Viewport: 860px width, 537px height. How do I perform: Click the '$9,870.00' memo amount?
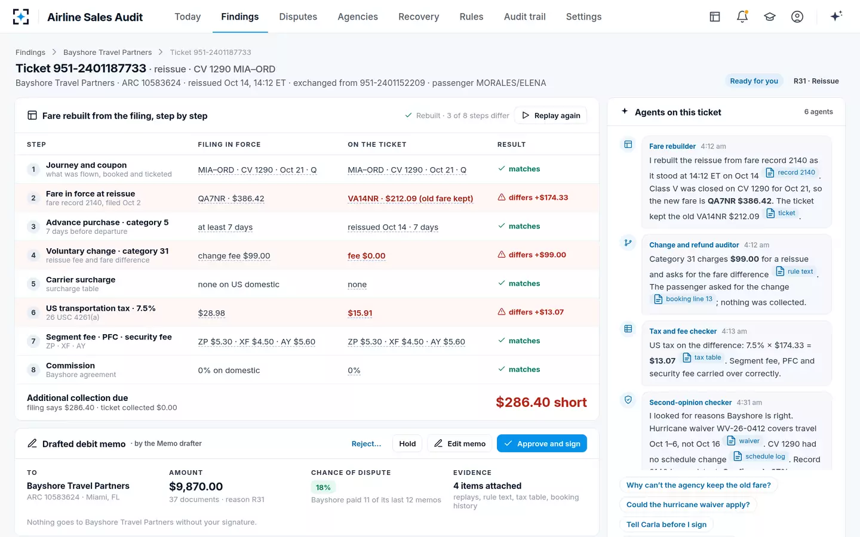click(x=196, y=487)
